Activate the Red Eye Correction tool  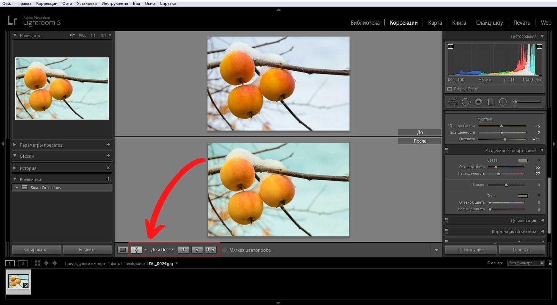[479, 102]
